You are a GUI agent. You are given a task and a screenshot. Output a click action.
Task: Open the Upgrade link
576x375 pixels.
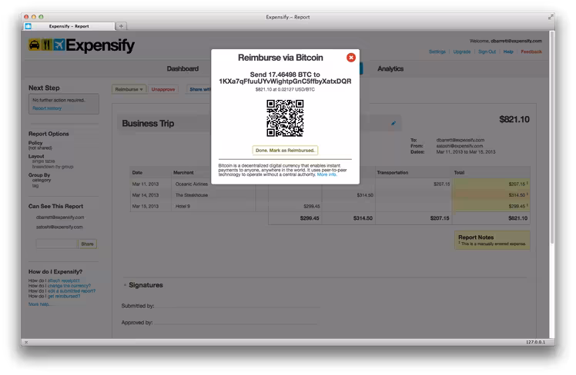[462, 51]
